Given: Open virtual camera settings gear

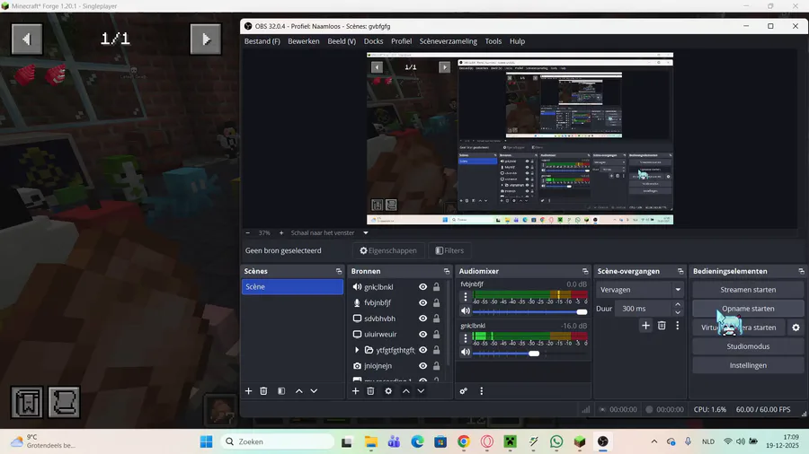Looking at the screenshot, I should (x=796, y=327).
